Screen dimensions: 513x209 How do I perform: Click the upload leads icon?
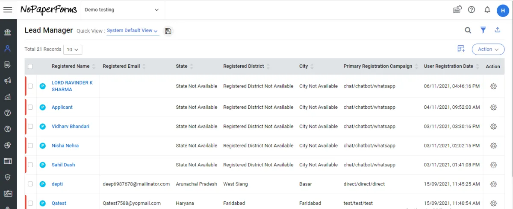(498, 30)
